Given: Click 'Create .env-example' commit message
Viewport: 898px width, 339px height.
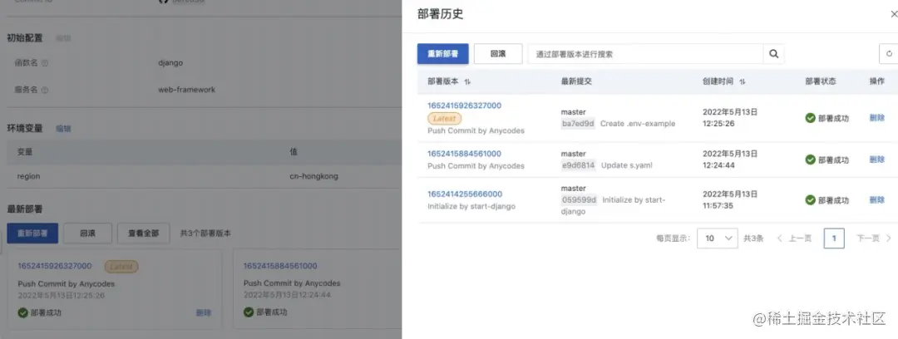Looking at the screenshot, I should [x=638, y=124].
